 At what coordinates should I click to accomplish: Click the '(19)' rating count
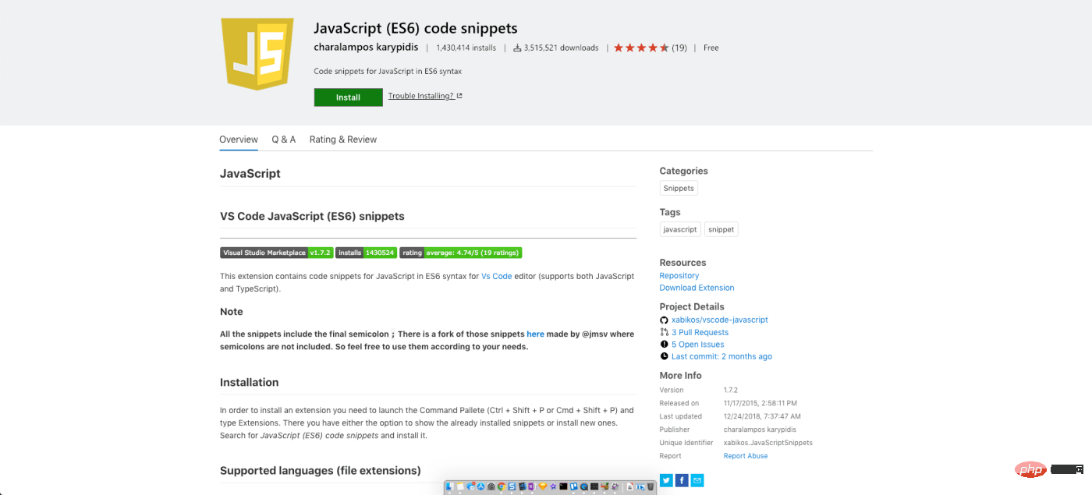point(679,48)
